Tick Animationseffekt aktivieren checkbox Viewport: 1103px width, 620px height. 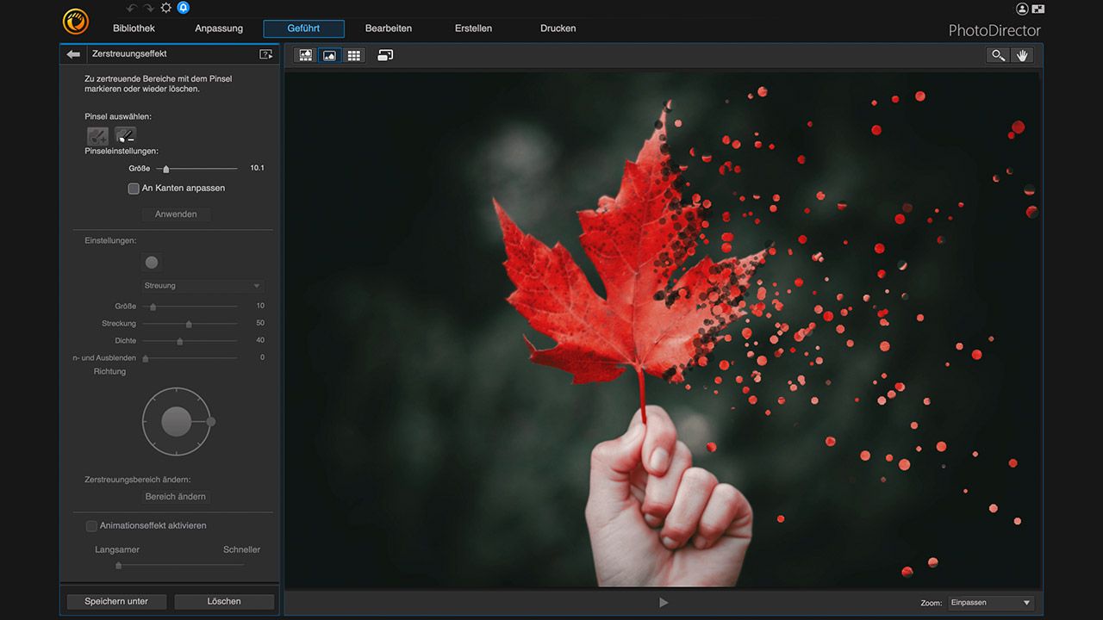pos(91,525)
